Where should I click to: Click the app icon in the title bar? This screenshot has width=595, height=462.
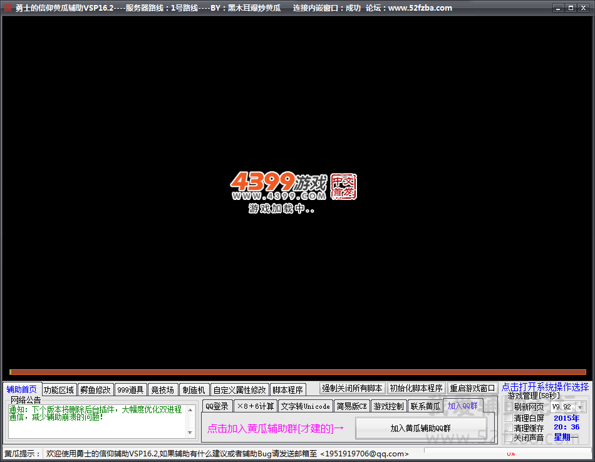(x=8, y=8)
